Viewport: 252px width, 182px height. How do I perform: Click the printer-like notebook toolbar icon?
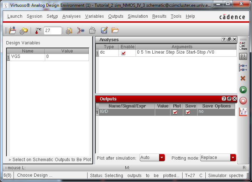(92, 30)
